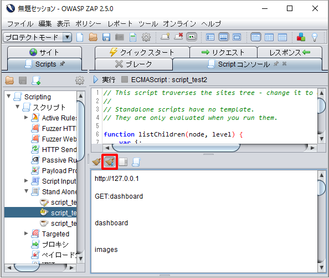Toggle the output panel scroll lock icon
This screenshot has width=329, height=278.
(x=123, y=161)
